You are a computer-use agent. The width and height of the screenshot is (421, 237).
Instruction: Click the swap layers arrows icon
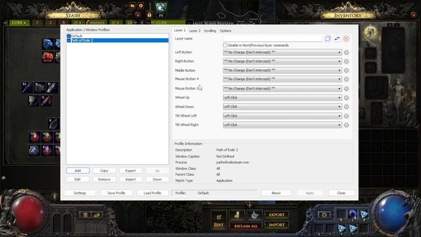(337, 39)
